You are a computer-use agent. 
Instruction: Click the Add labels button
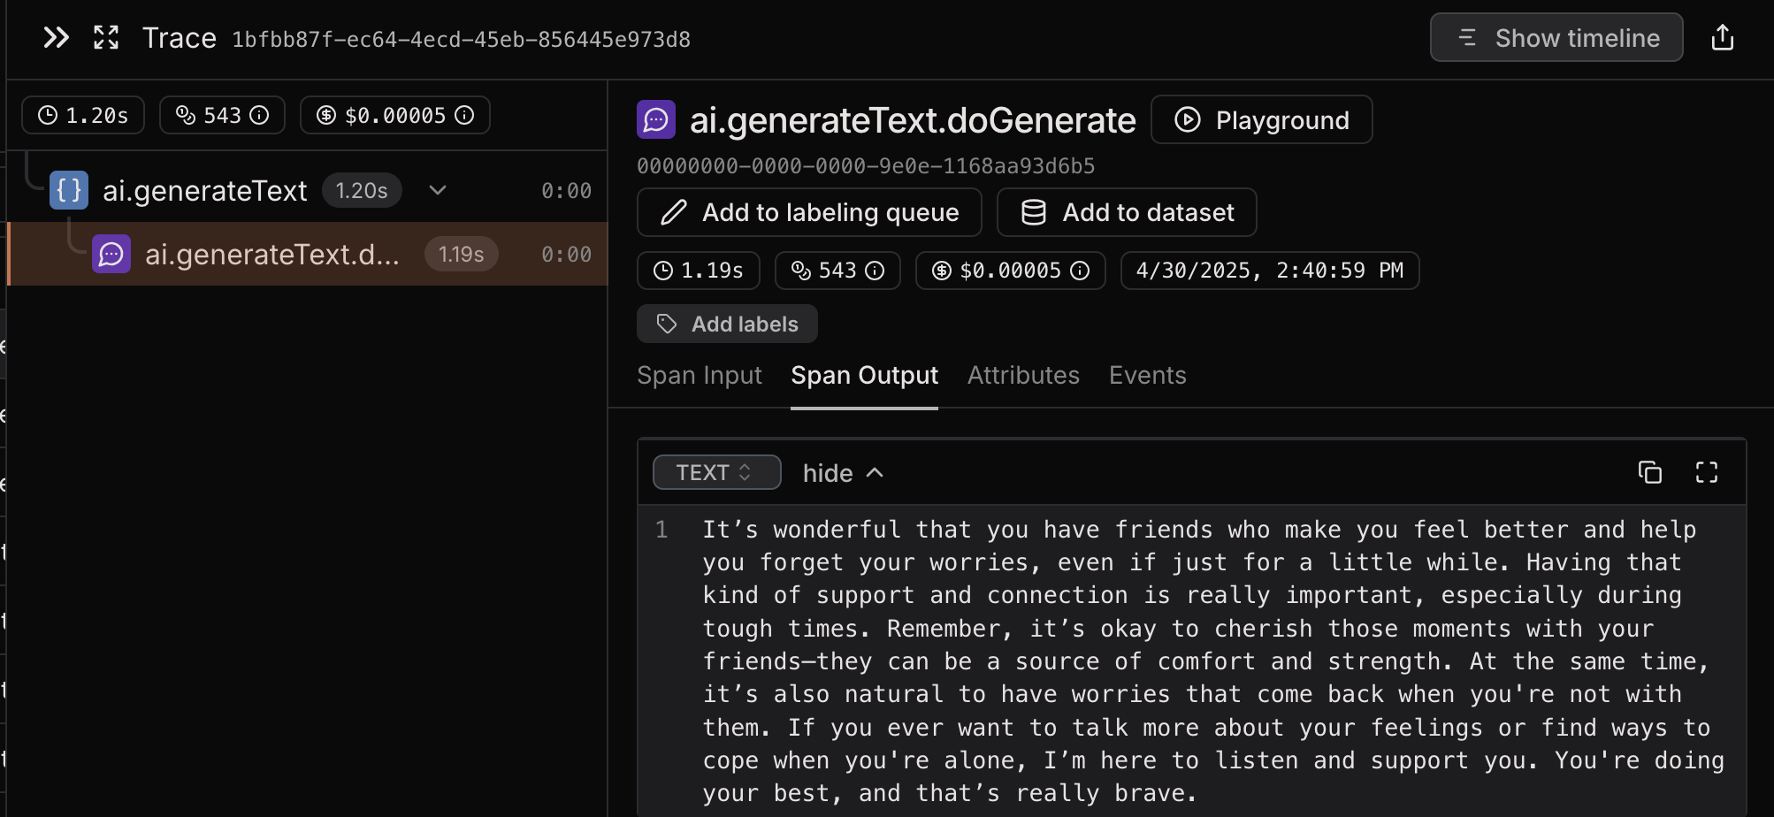click(x=727, y=324)
